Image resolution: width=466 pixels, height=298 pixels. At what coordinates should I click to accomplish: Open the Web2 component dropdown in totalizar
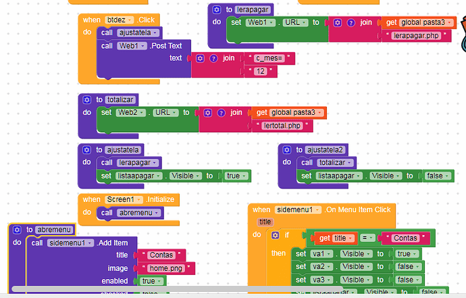(x=131, y=113)
